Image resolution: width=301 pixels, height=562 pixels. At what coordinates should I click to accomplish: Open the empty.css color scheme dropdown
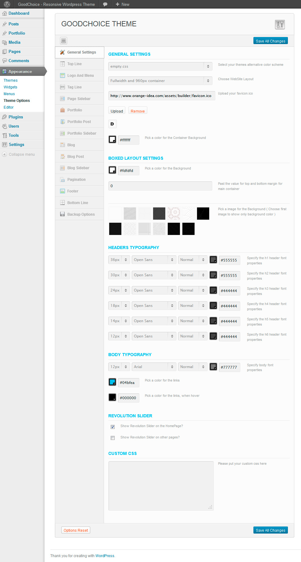160,66
